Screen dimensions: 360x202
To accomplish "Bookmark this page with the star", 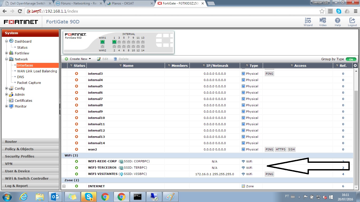I will pos(322,11).
